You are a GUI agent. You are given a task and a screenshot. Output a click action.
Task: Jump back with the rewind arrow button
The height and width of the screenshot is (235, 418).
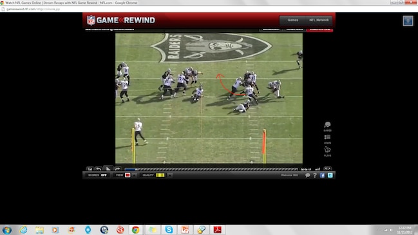pyautogui.click(x=99, y=169)
